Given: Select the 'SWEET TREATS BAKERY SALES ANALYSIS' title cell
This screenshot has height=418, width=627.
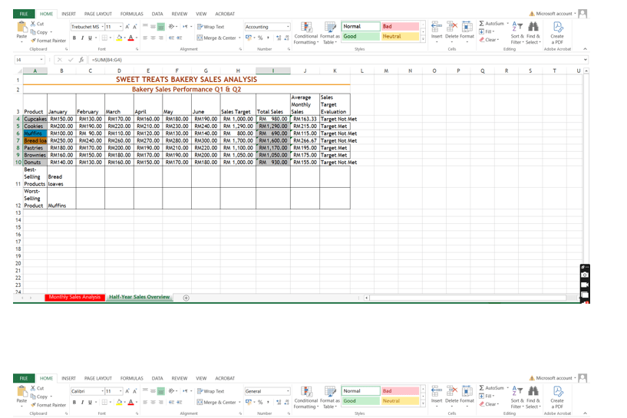Looking at the screenshot, I should [186, 80].
